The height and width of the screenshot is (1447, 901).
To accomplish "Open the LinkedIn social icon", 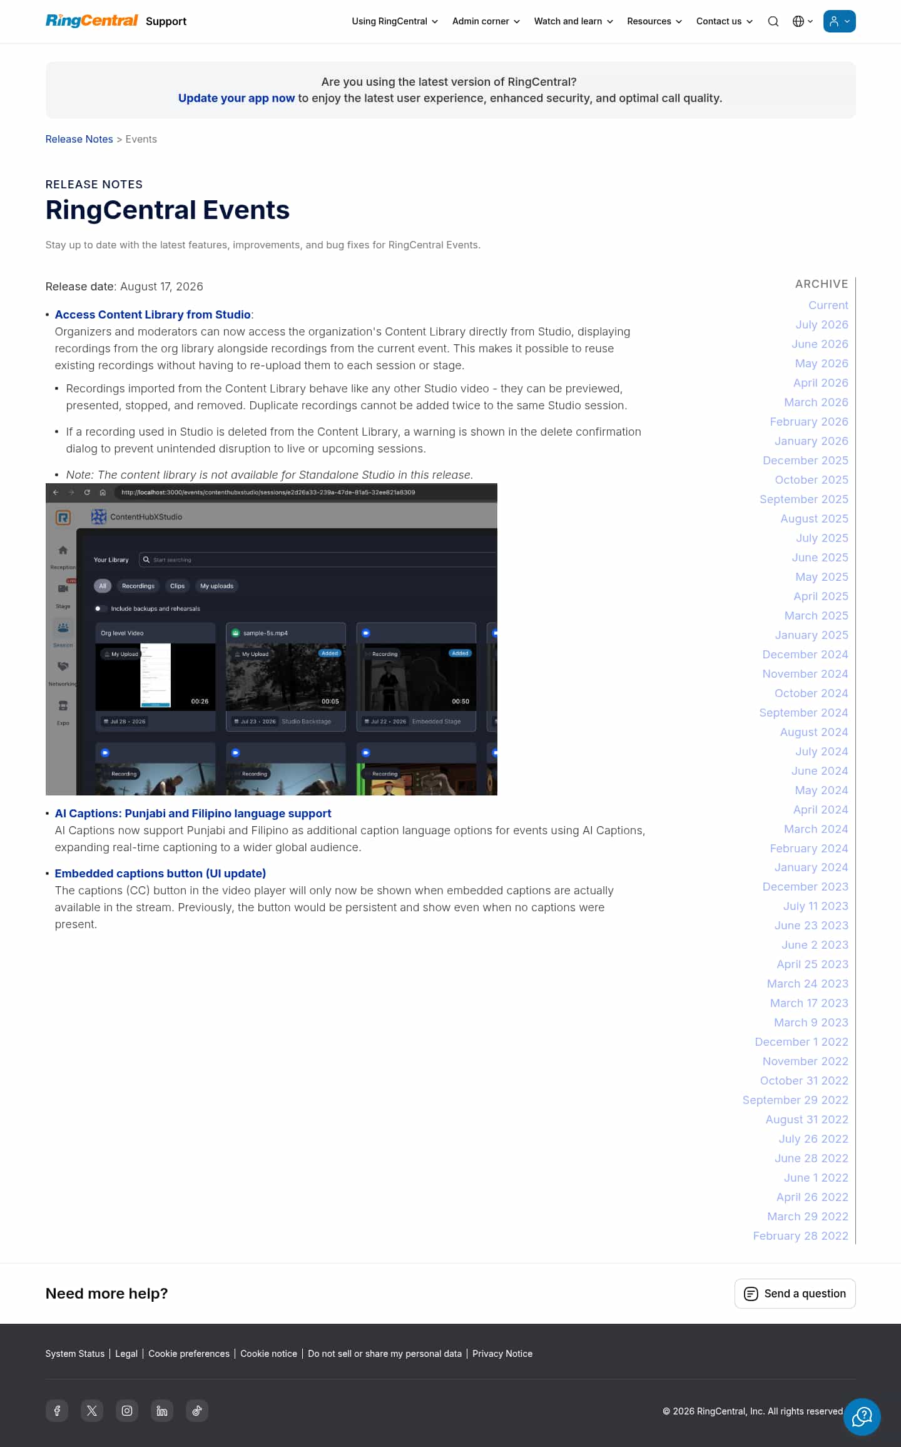I will (162, 1411).
